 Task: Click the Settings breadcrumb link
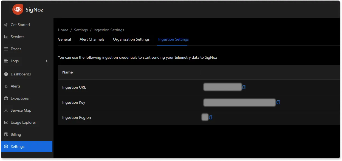(81, 30)
